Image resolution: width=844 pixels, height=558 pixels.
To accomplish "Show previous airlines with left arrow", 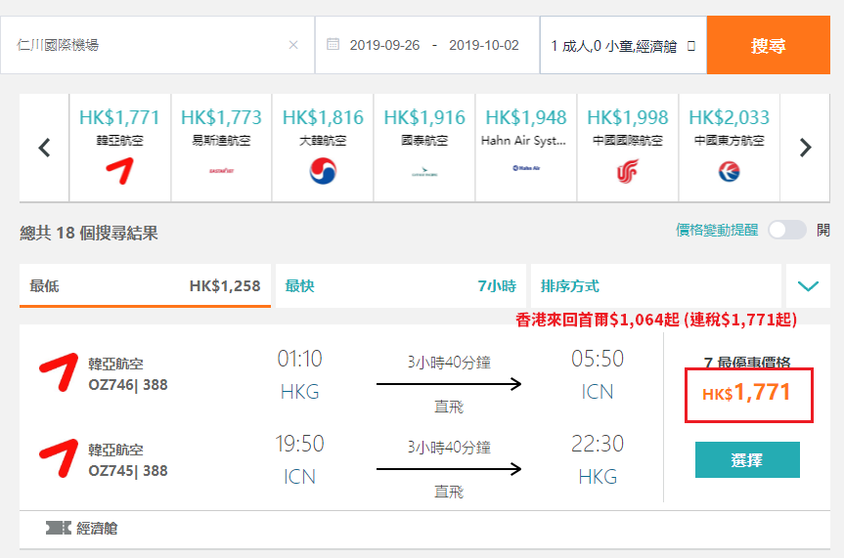I will (44, 148).
